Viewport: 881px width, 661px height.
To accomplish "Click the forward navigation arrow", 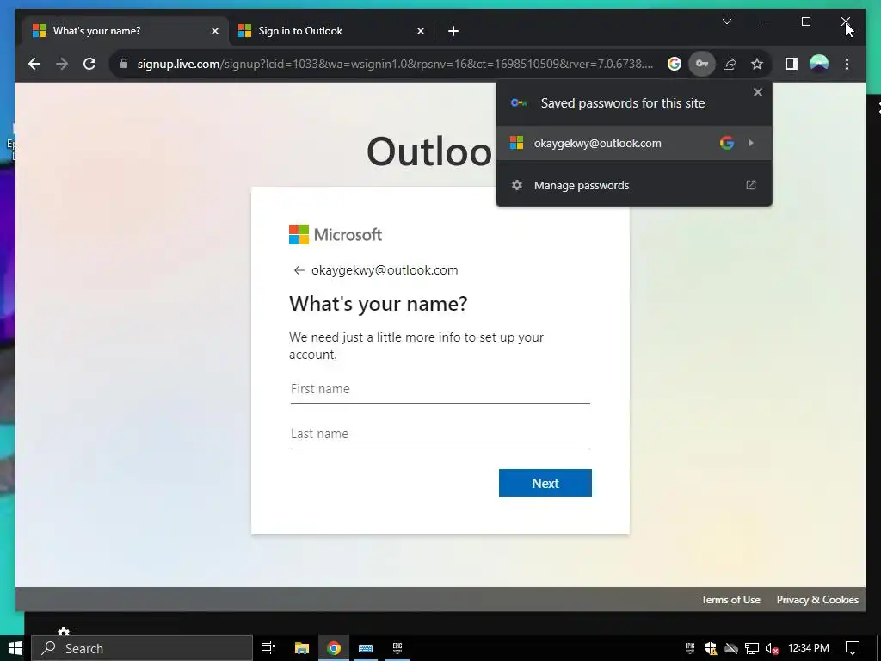I will point(62,64).
